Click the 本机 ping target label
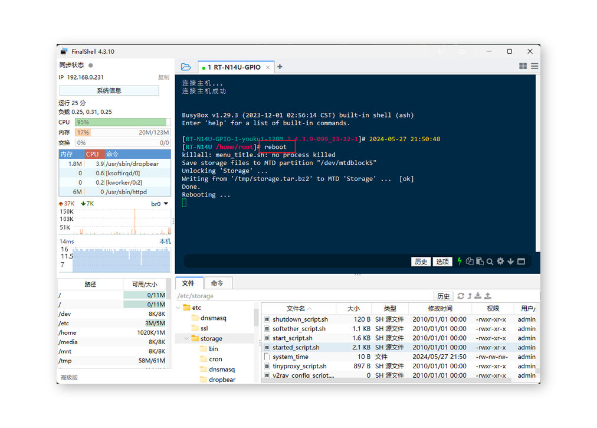597x428 pixels. [165, 241]
